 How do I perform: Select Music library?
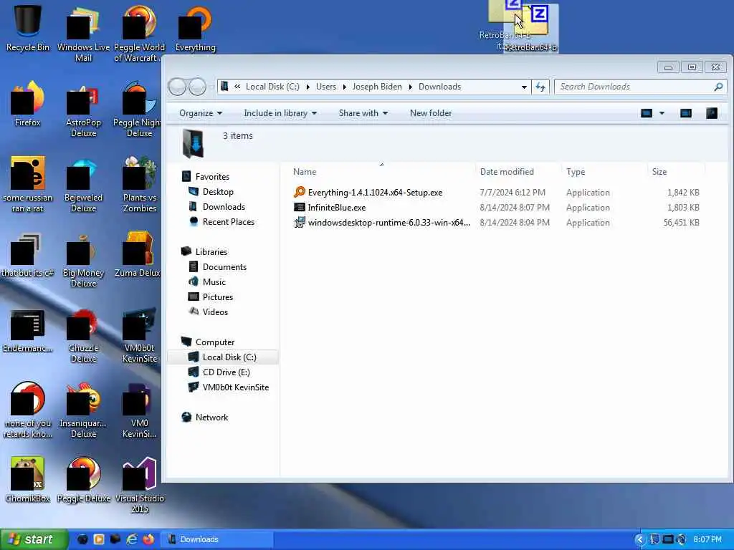click(214, 281)
